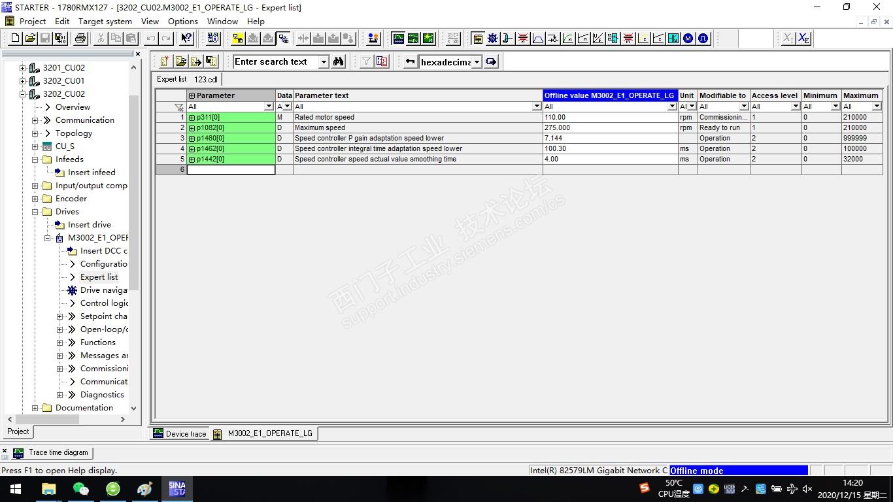Click the left arrow before hexadecimal dropdown

click(x=411, y=61)
